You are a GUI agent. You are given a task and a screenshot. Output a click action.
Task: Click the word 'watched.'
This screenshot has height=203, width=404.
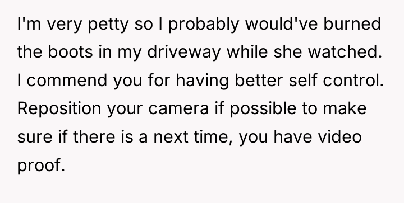coord(345,52)
